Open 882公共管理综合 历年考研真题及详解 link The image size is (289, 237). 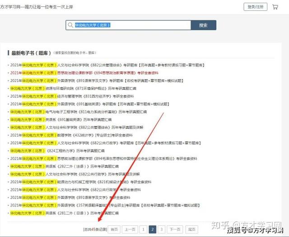pyautogui.click(x=77, y=128)
